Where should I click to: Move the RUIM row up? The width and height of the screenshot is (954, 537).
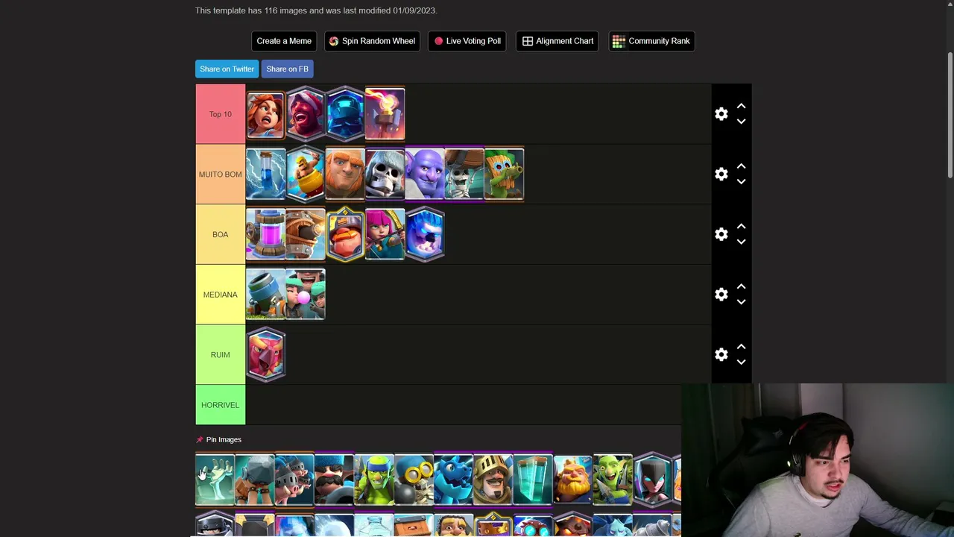pyautogui.click(x=741, y=348)
